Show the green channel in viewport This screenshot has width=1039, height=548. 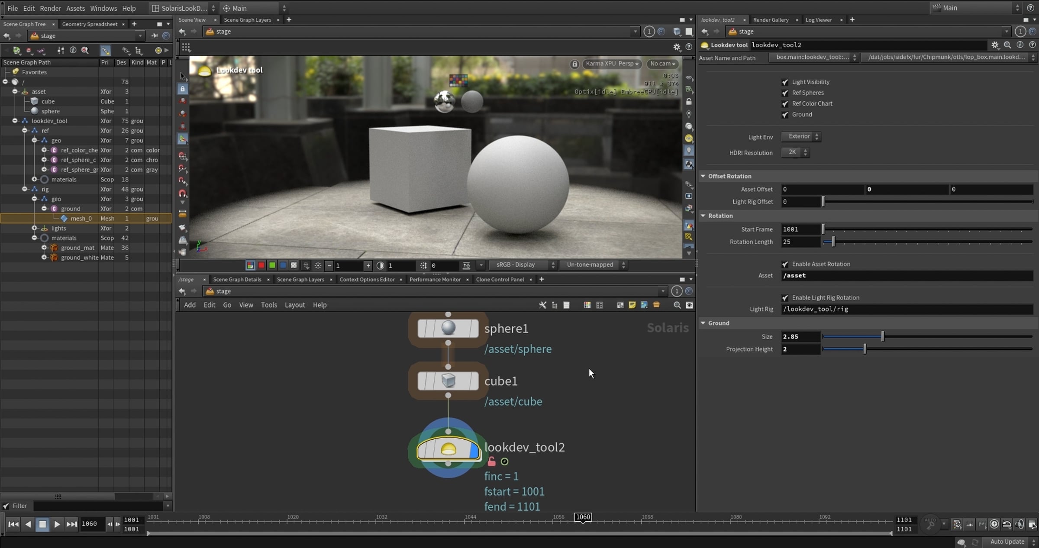pos(272,265)
